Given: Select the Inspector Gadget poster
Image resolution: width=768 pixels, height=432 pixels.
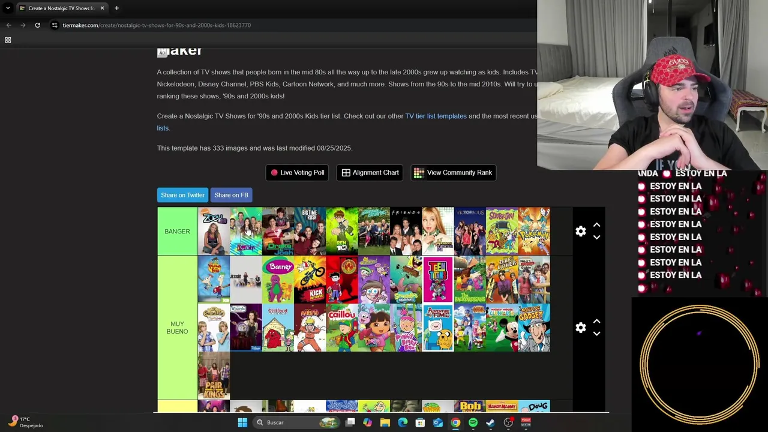Looking at the screenshot, I should [x=534, y=328].
